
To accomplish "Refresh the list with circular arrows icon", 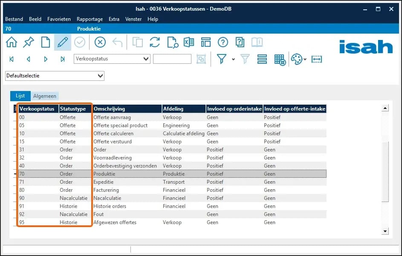I will [x=155, y=42].
